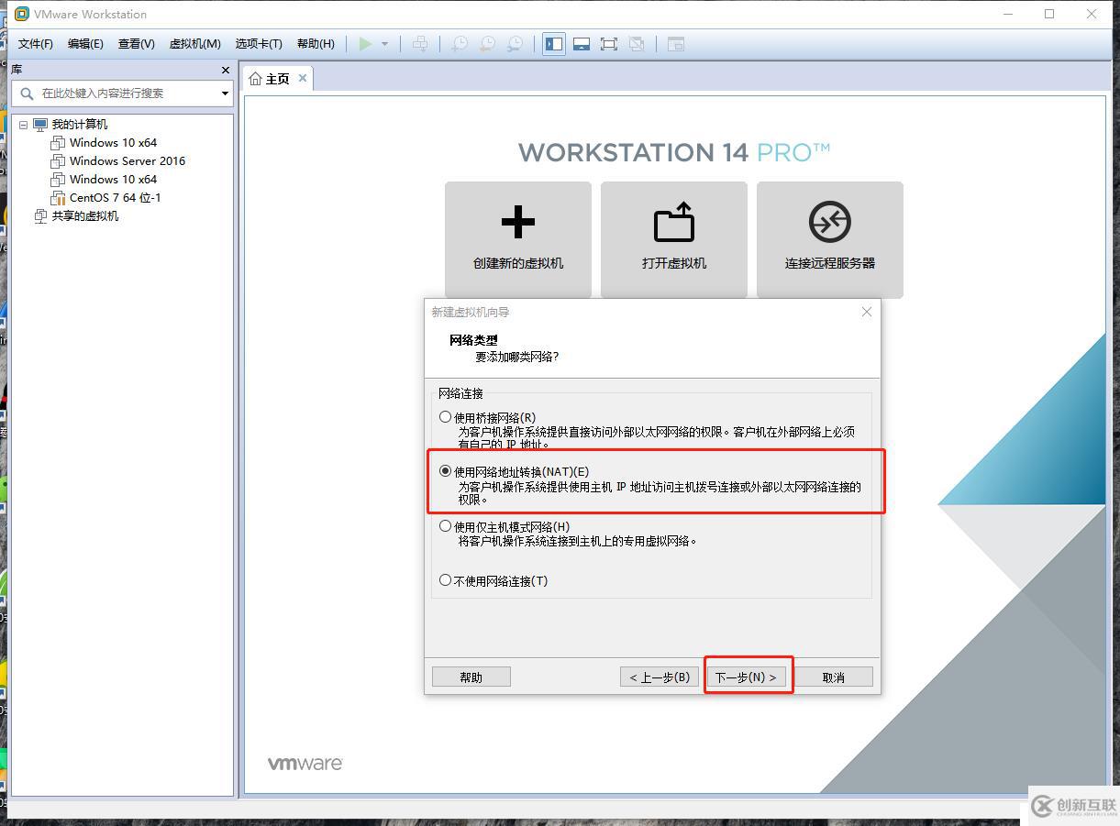Click the library search input field

click(x=122, y=94)
